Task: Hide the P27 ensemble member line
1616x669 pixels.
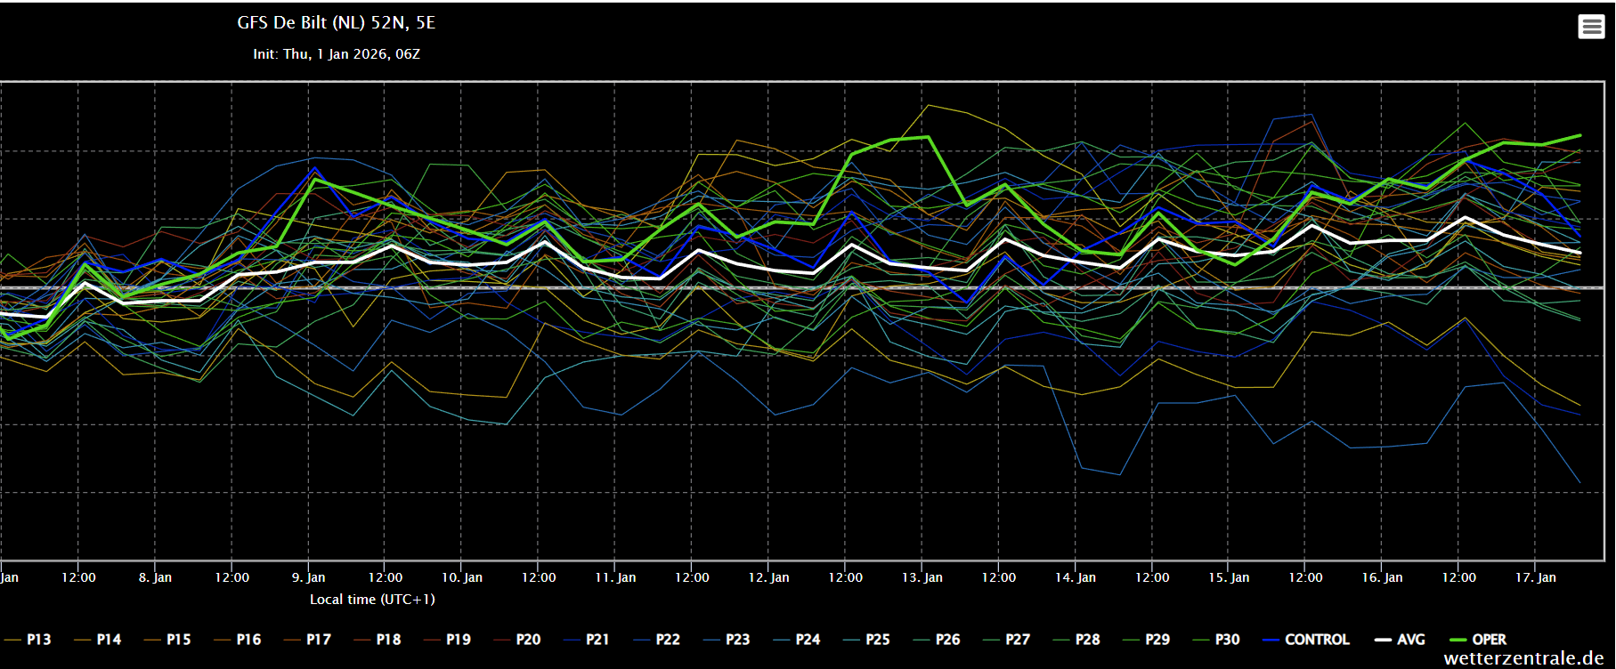Action: (x=1006, y=640)
